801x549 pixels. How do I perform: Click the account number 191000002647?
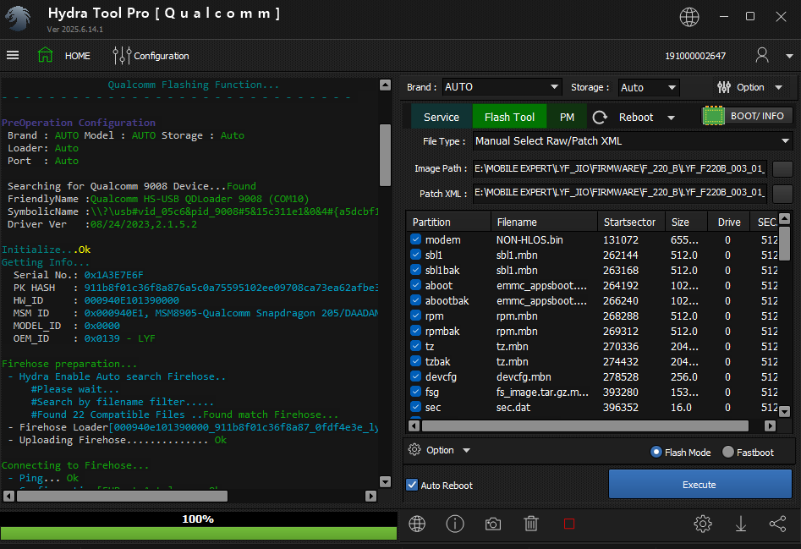pyautogui.click(x=695, y=56)
